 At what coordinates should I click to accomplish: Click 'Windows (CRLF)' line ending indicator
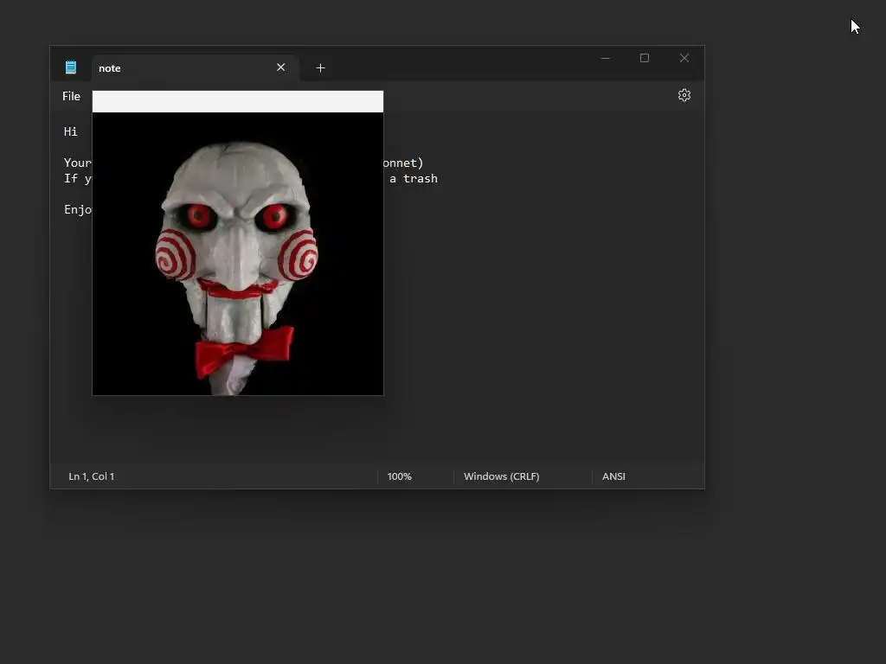coord(502,476)
